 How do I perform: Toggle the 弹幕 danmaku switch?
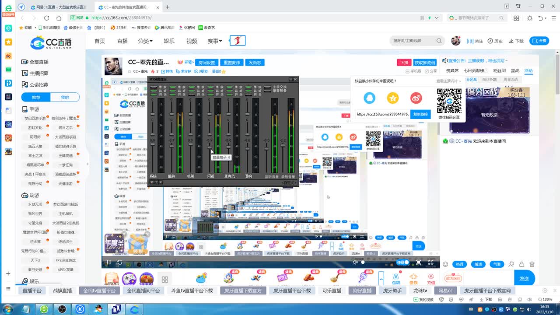pos(402,262)
